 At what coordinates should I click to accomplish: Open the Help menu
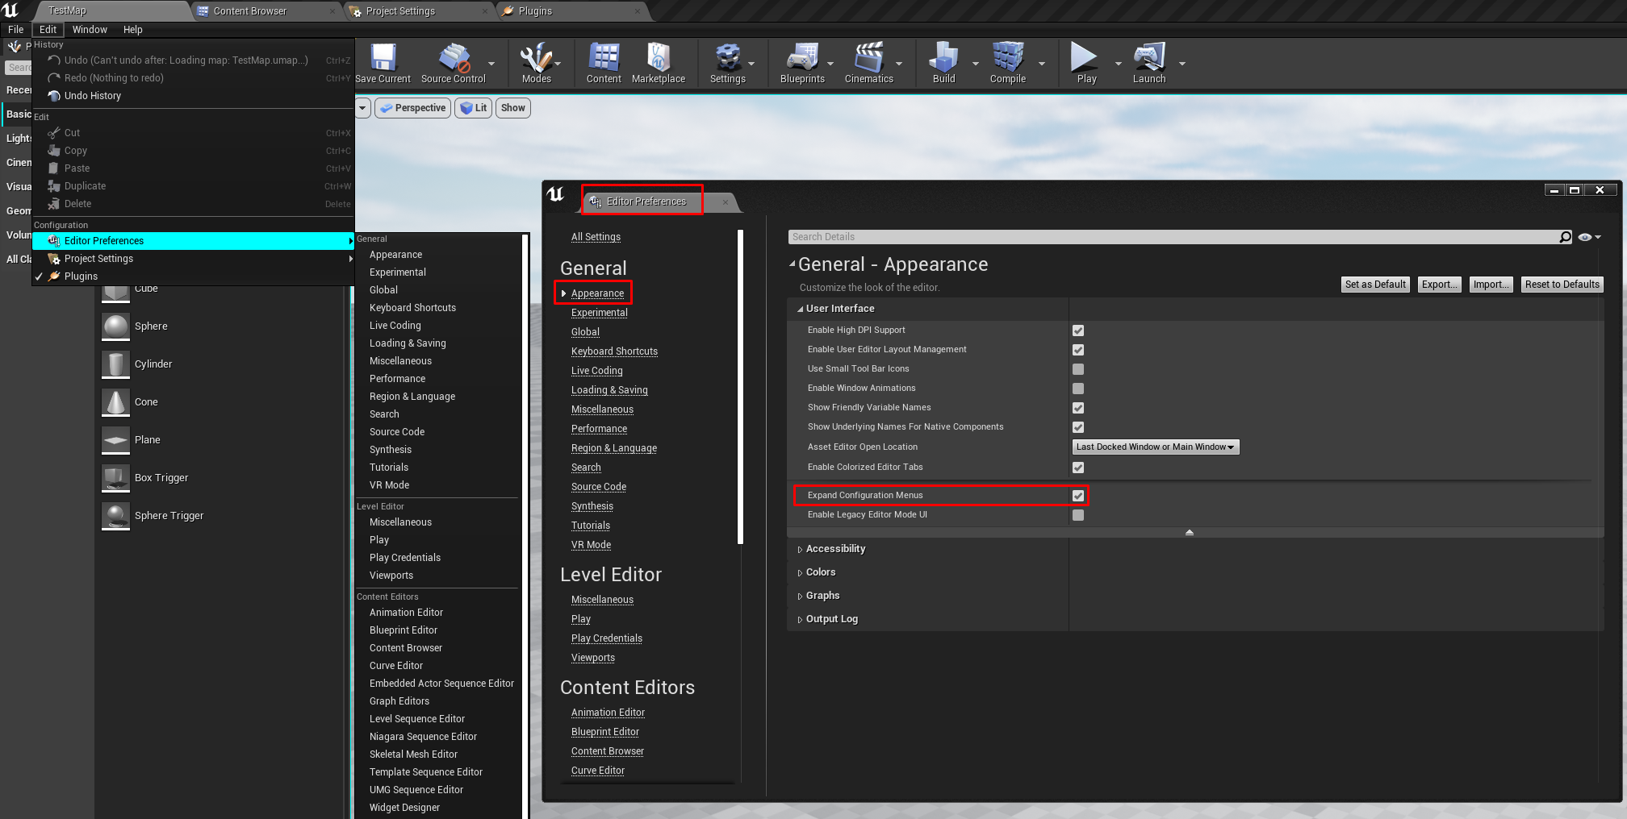(x=132, y=30)
